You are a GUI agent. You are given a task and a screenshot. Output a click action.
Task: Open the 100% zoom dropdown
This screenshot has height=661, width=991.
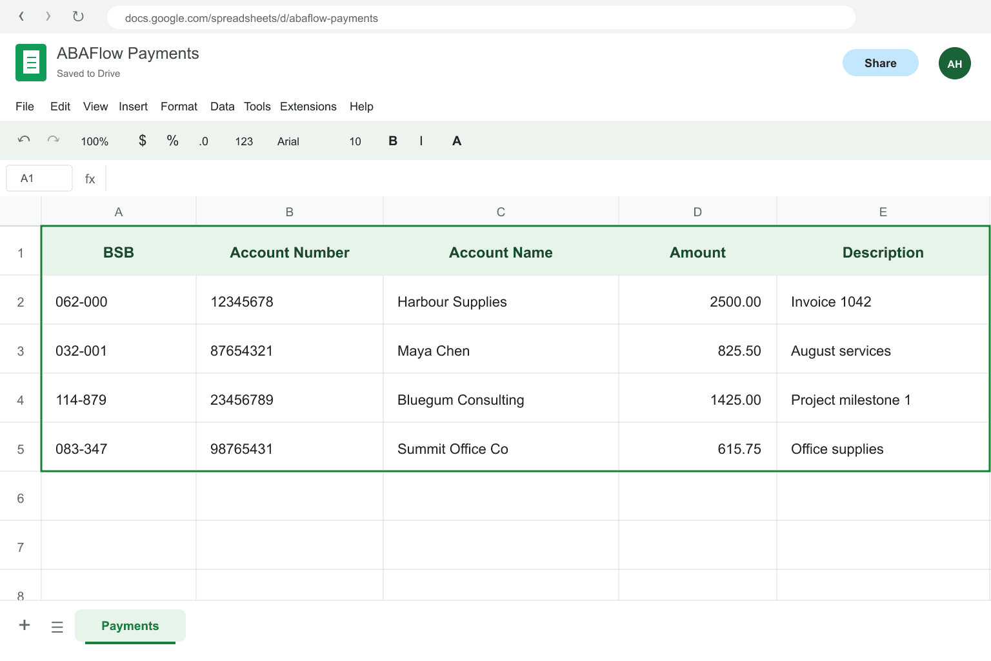95,141
